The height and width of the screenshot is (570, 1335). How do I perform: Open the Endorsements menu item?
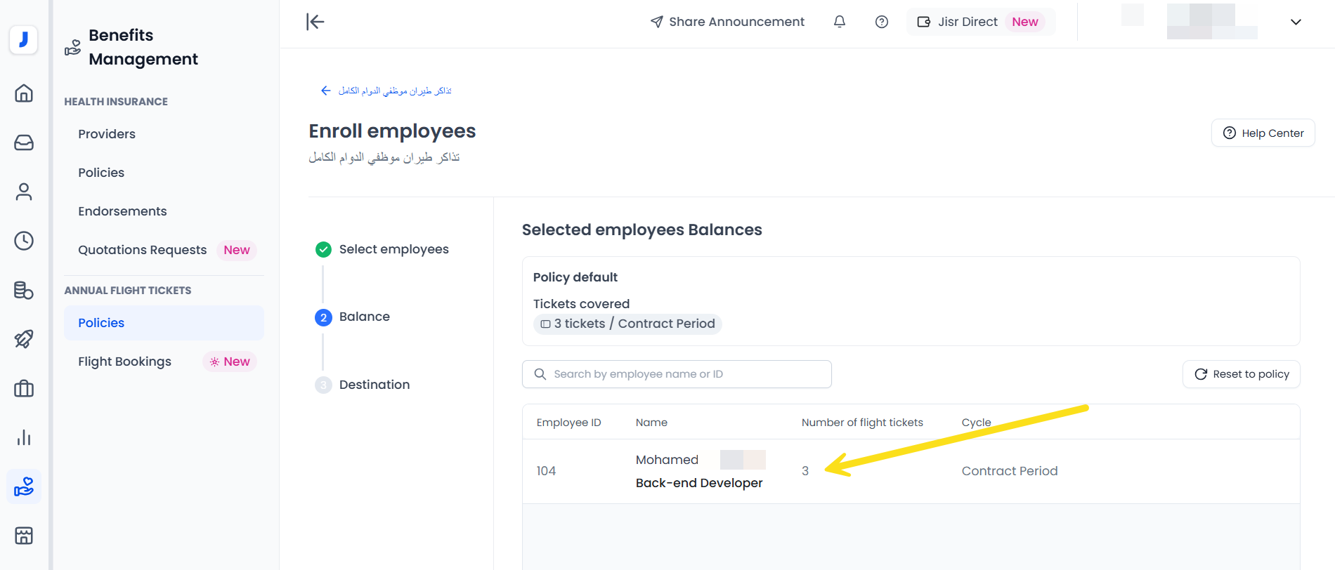(122, 211)
